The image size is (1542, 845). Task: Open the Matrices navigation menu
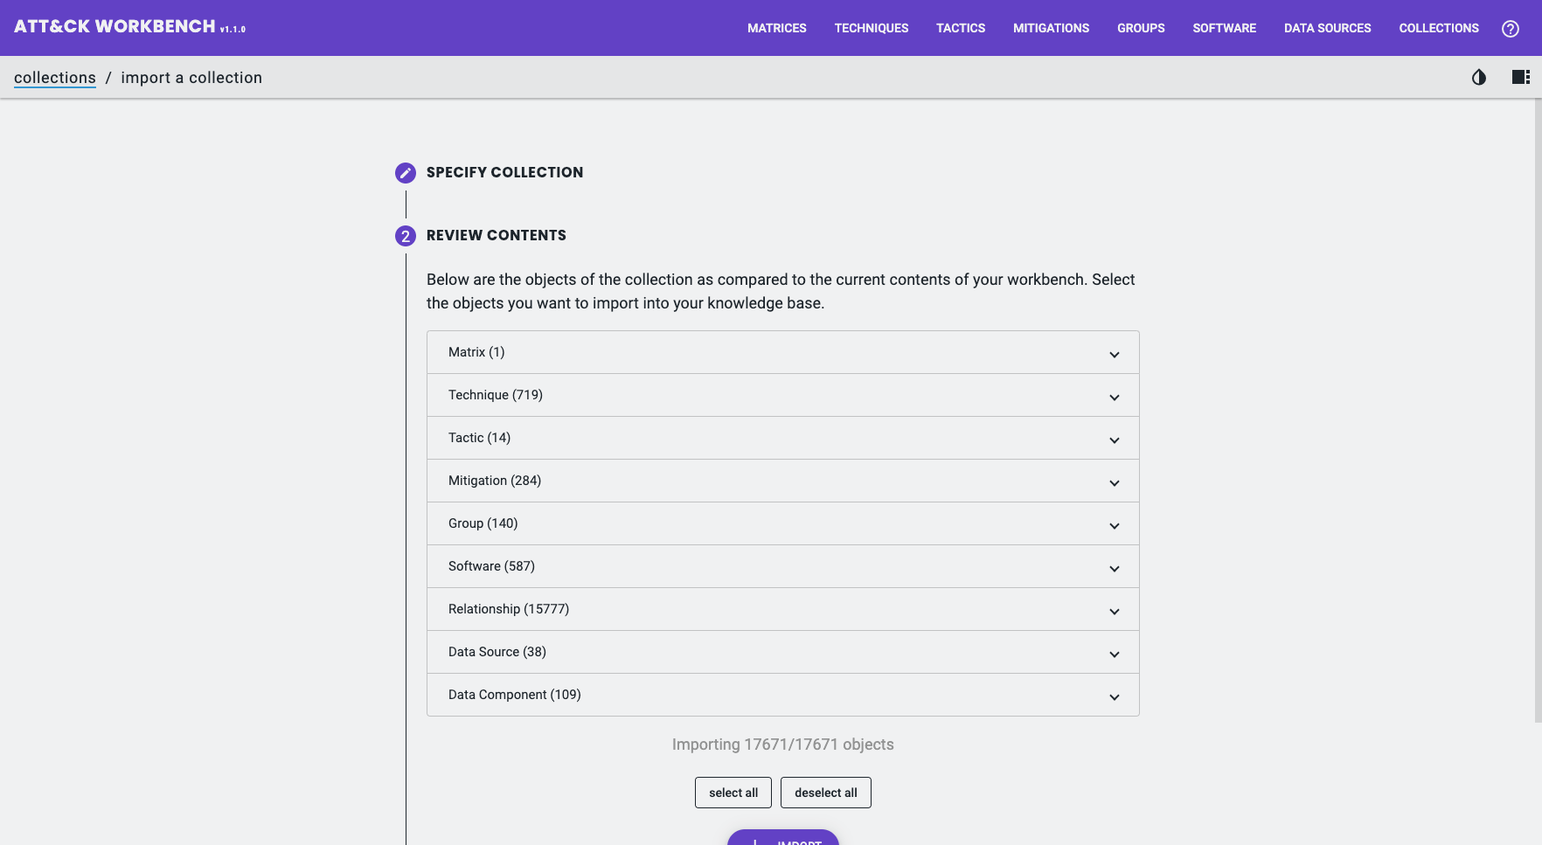776,28
